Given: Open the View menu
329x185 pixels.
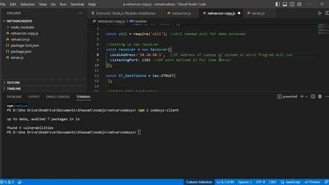Looking at the screenshot, I should [x=43, y=4].
